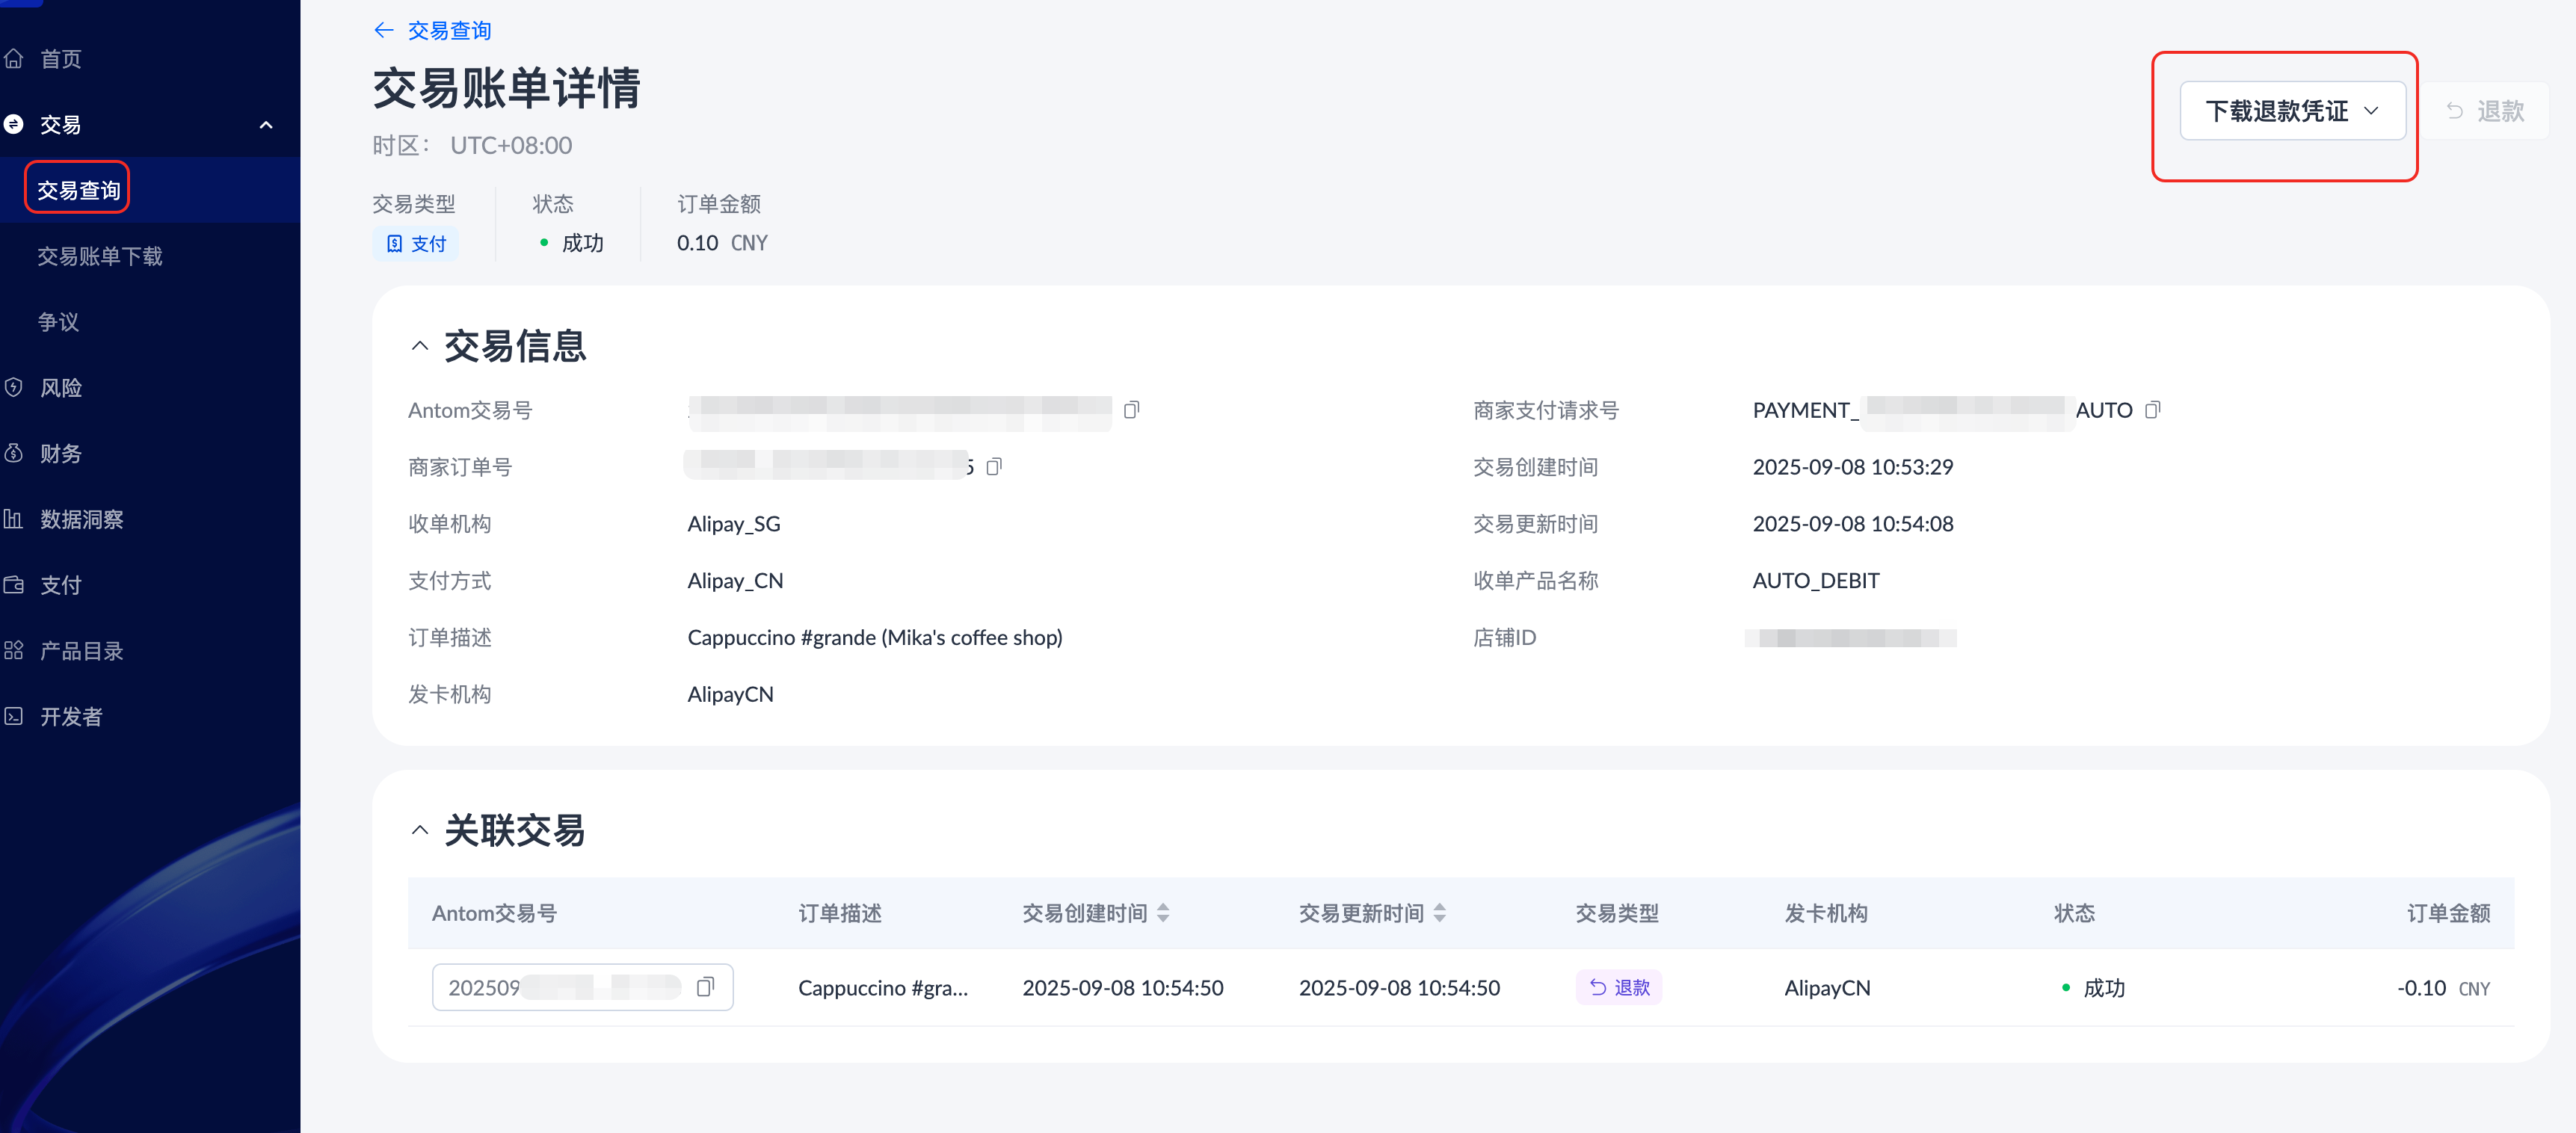
Task: Sort by 交易更新时间 column arrows
Action: 1439,913
